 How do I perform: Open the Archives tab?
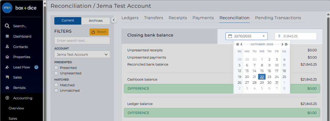coord(96,21)
